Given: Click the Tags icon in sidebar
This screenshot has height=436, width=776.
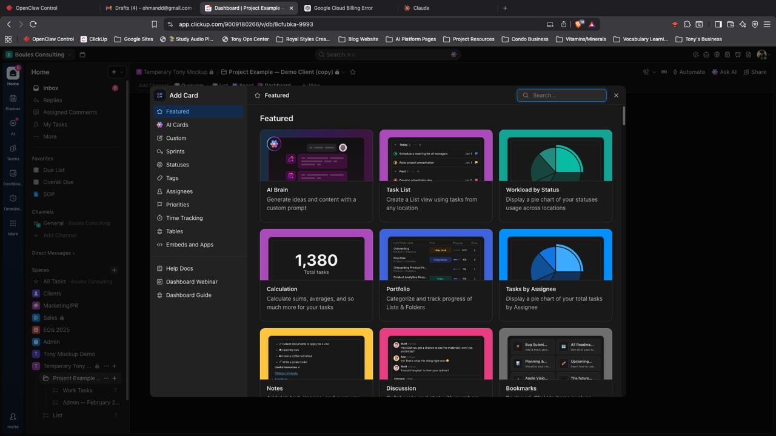Looking at the screenshot, I should click(159, 178).
